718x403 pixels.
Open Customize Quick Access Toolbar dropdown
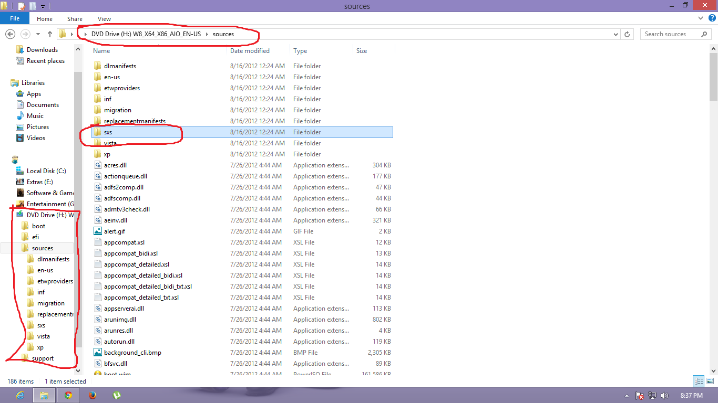[43, 6]
